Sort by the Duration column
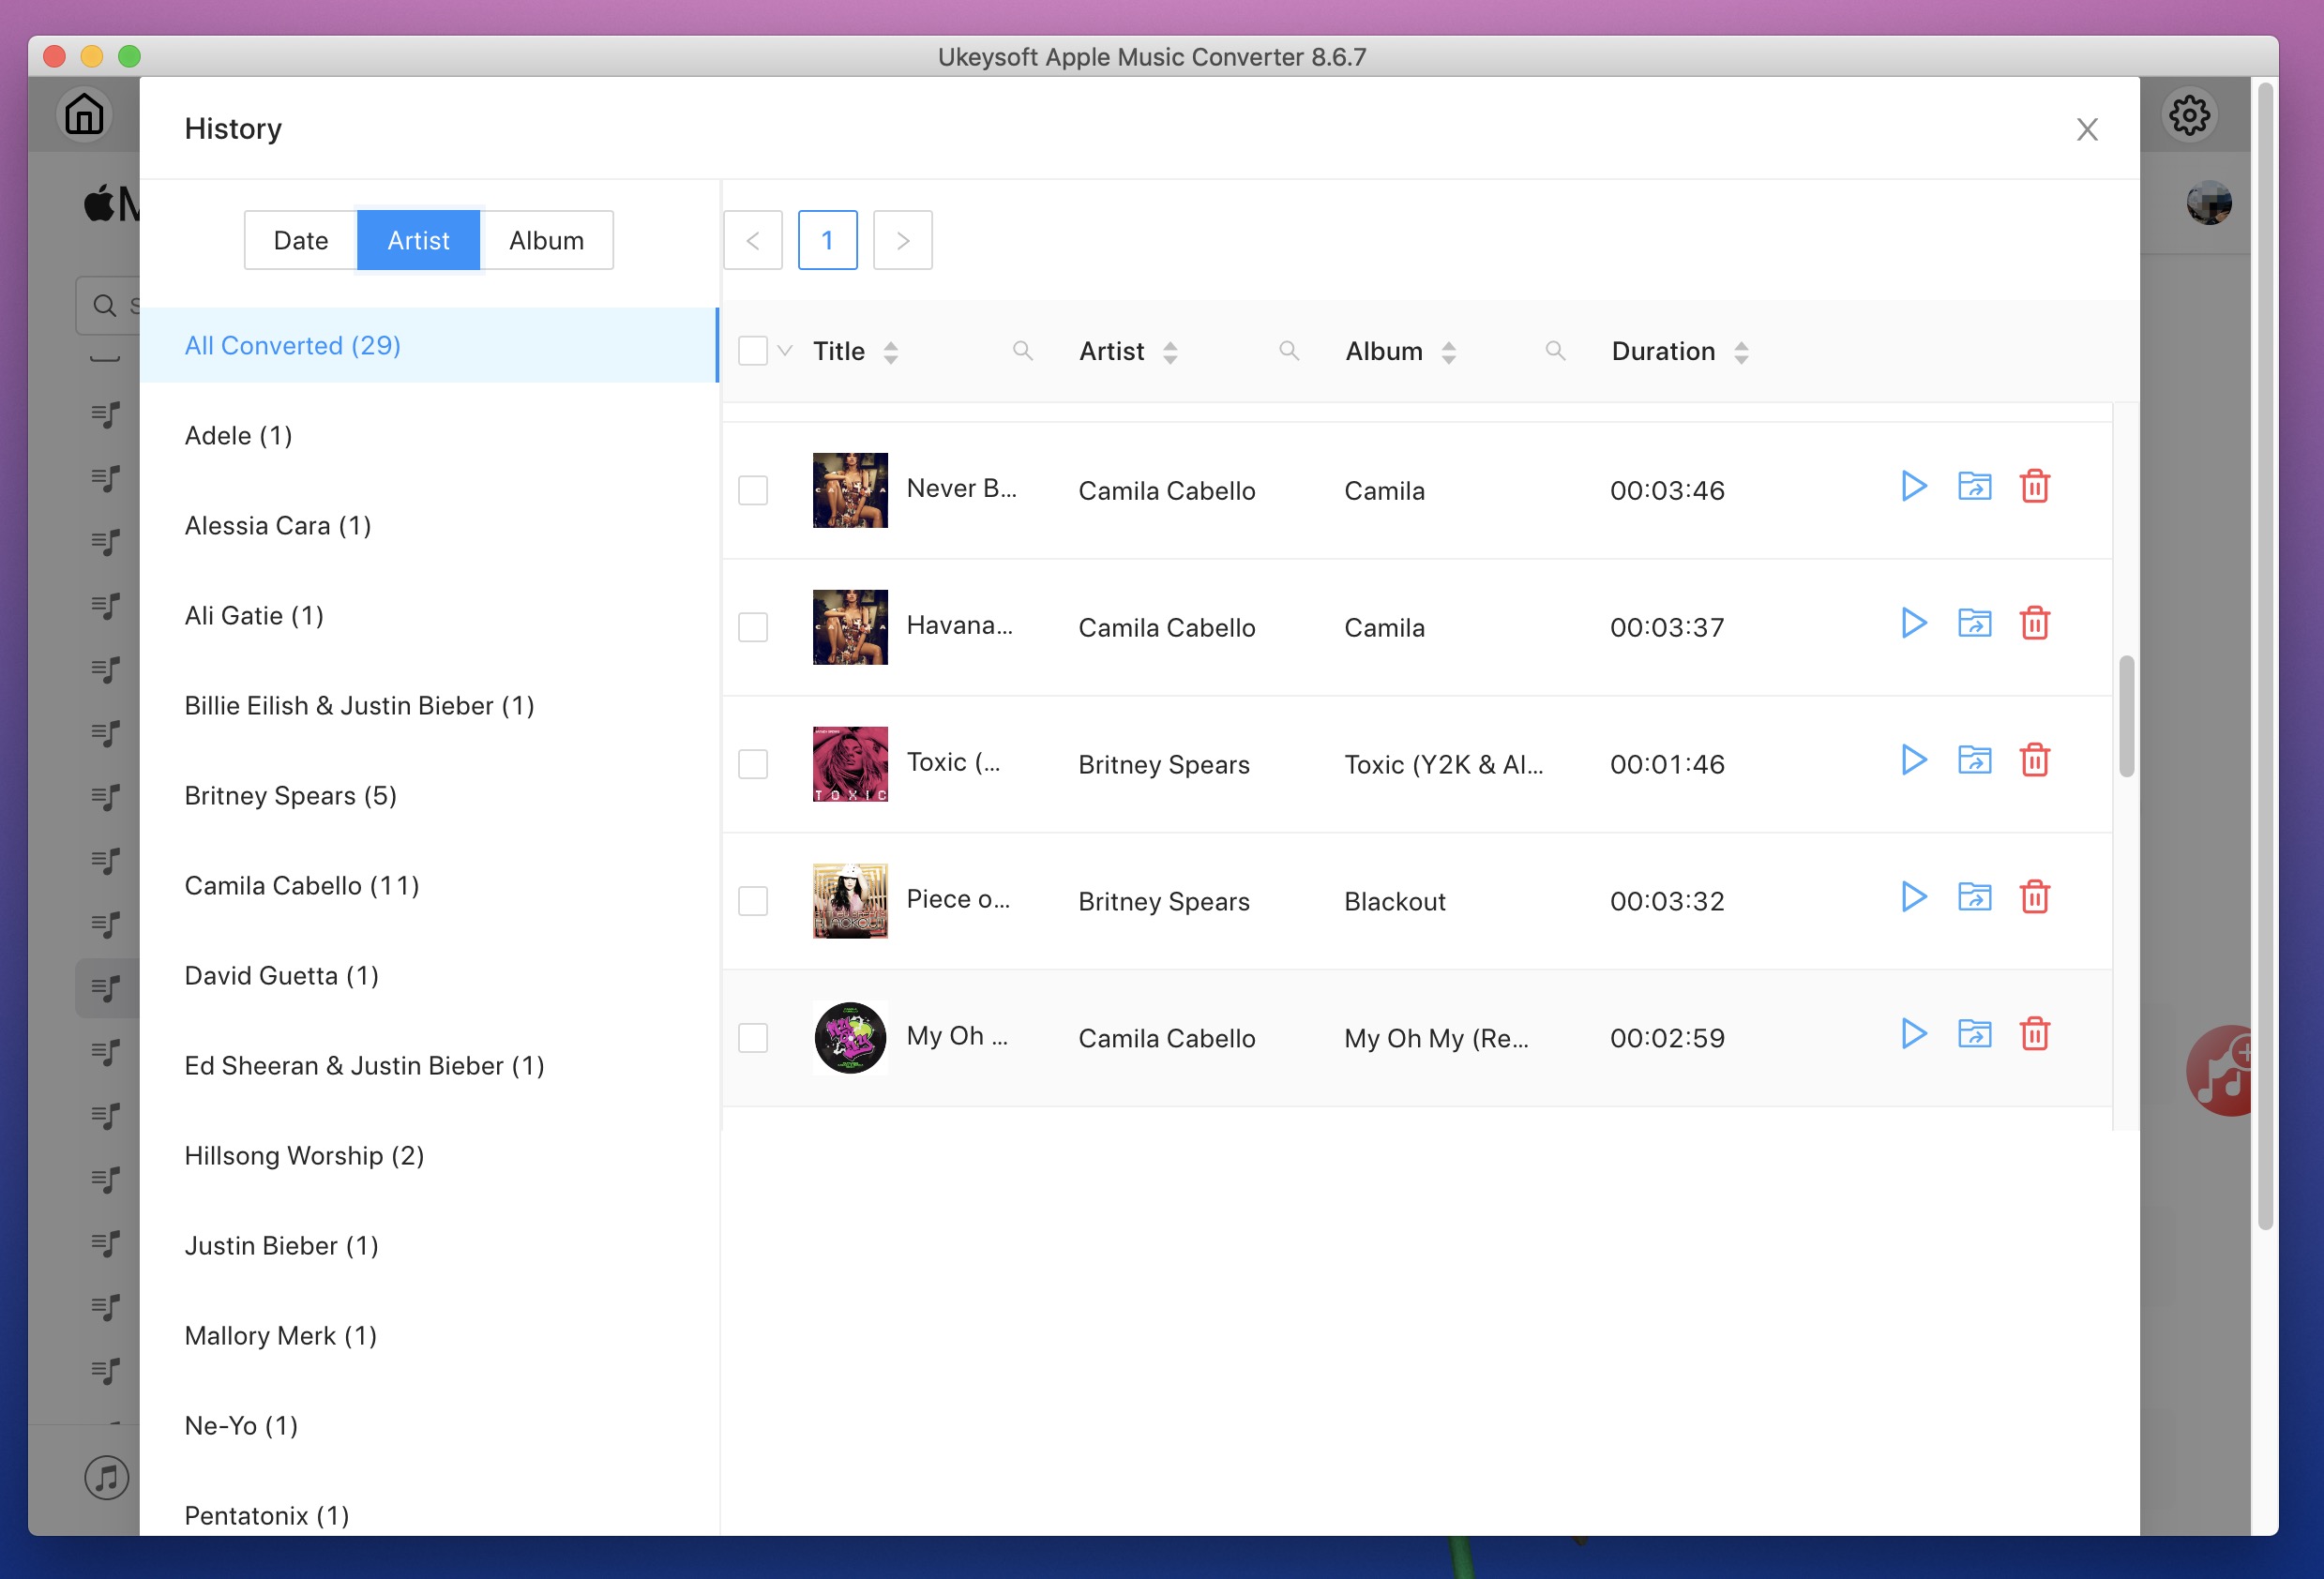Screen dimensions: 2324x1579 (x=1741, y=352)
